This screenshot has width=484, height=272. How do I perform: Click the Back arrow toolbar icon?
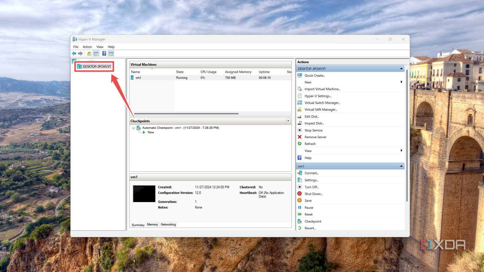click(x=74, y=53)
